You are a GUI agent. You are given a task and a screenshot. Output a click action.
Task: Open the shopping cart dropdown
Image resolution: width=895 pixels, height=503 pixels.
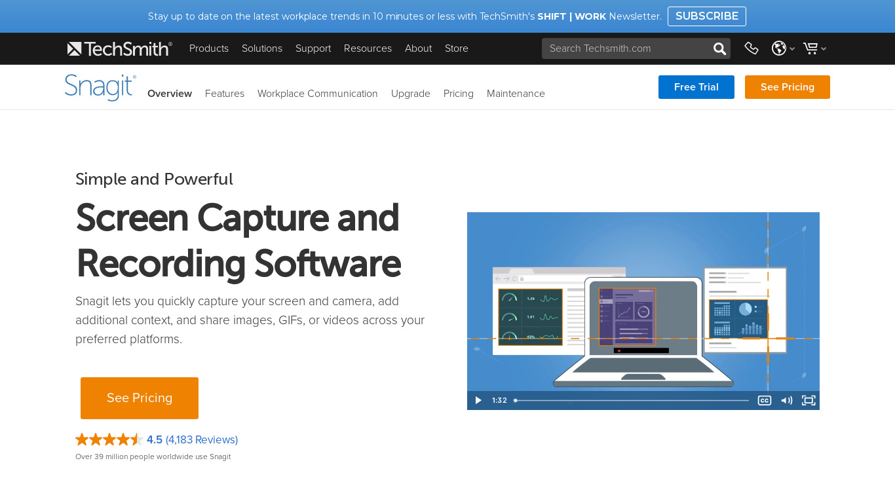tap(814, 48)
